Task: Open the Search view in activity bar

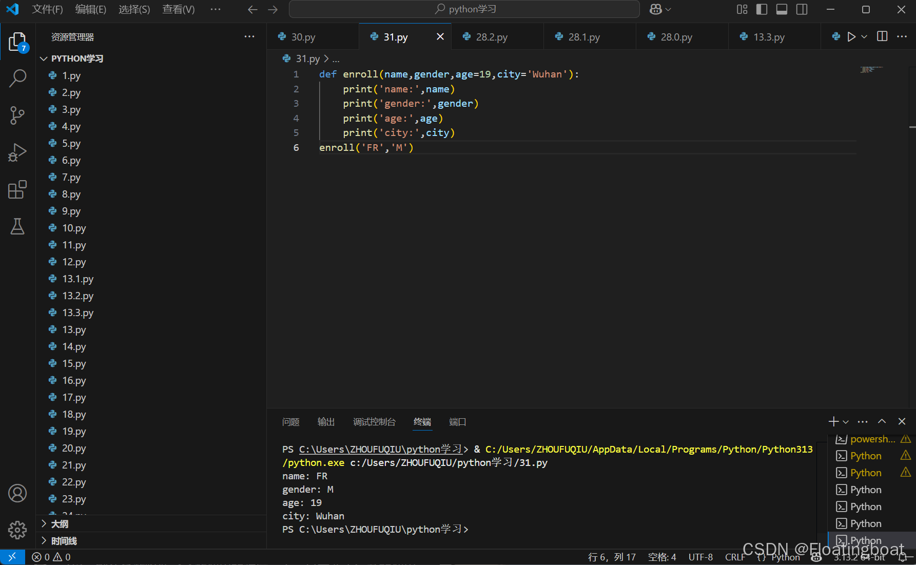Action: (17, 78)
